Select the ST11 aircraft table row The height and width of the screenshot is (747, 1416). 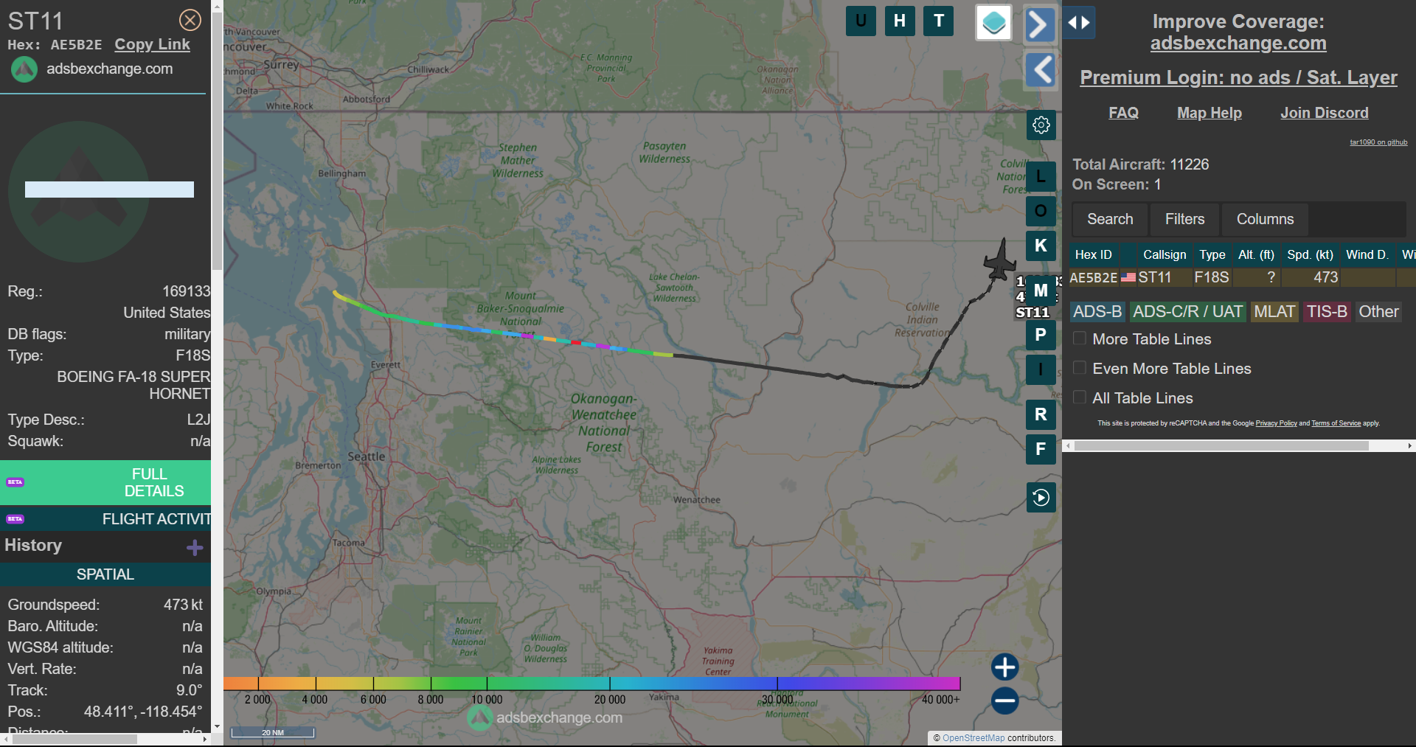point(1242,277)
